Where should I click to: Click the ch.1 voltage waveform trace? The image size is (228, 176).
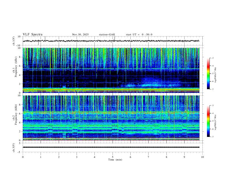click(111, 41)
